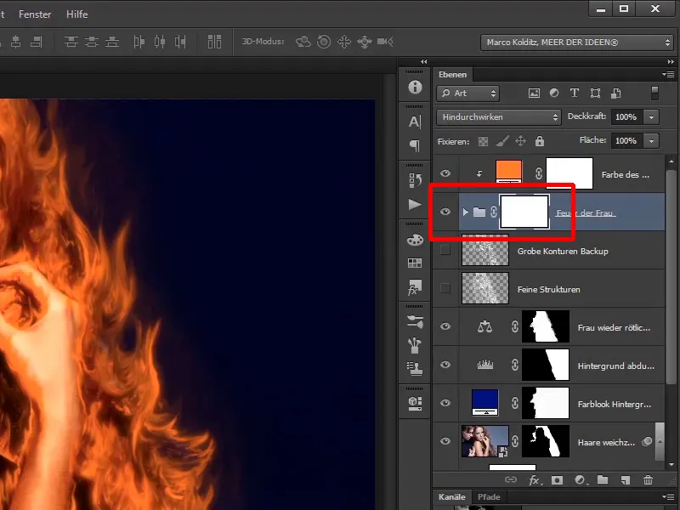Add a layer mask button
This screenshot has height=510, width=680.
[557, 480]
